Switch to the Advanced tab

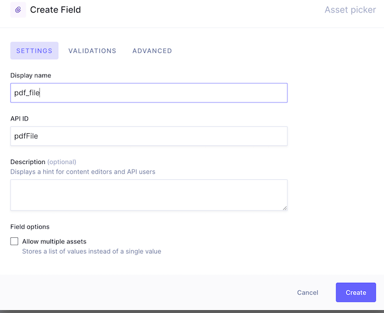[x=152, y=50]
